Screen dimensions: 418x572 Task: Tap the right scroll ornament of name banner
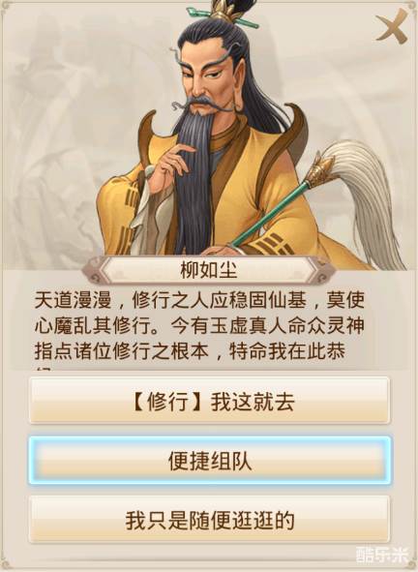click(324, 271)
